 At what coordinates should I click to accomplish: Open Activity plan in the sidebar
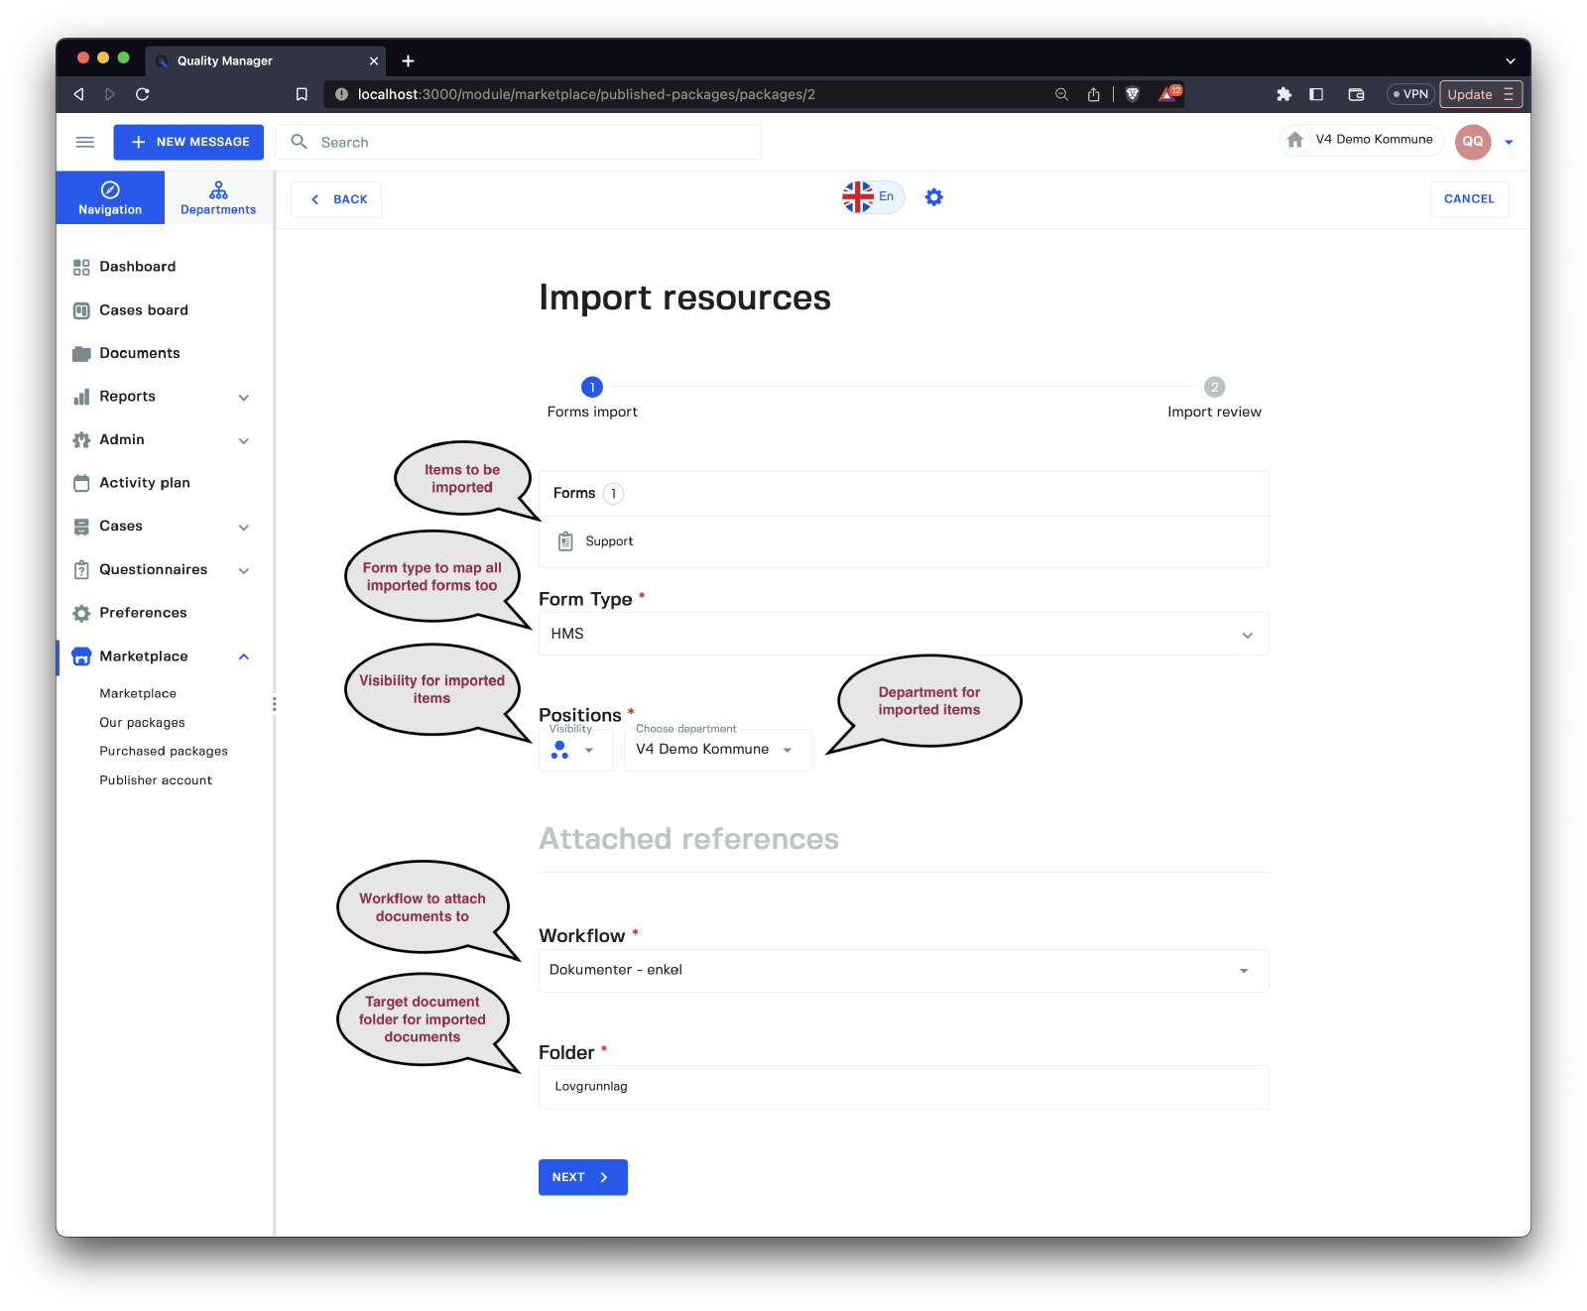pos(144,483)
